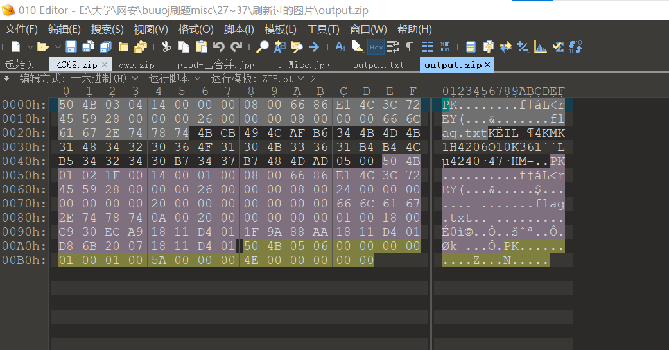The image size is (669, 350).
Task: Switch to the 起始页 tab
Action: (x=20, y=64)
